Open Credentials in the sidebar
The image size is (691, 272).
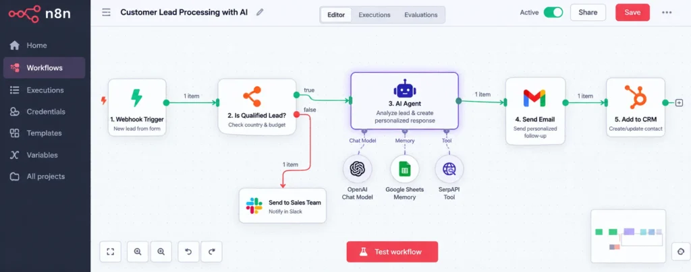[44, 112]
